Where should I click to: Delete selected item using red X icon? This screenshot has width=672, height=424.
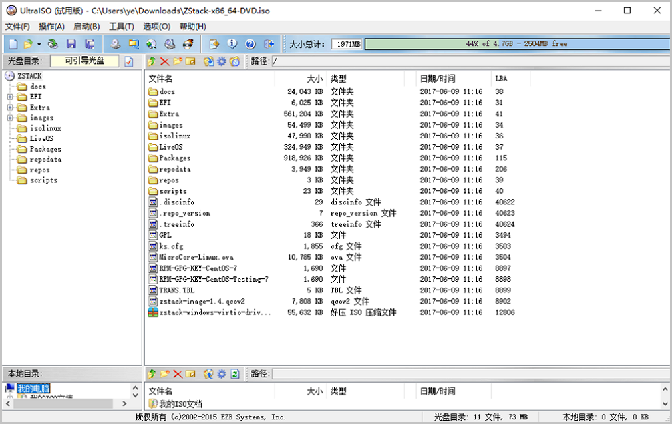point(165,61)
